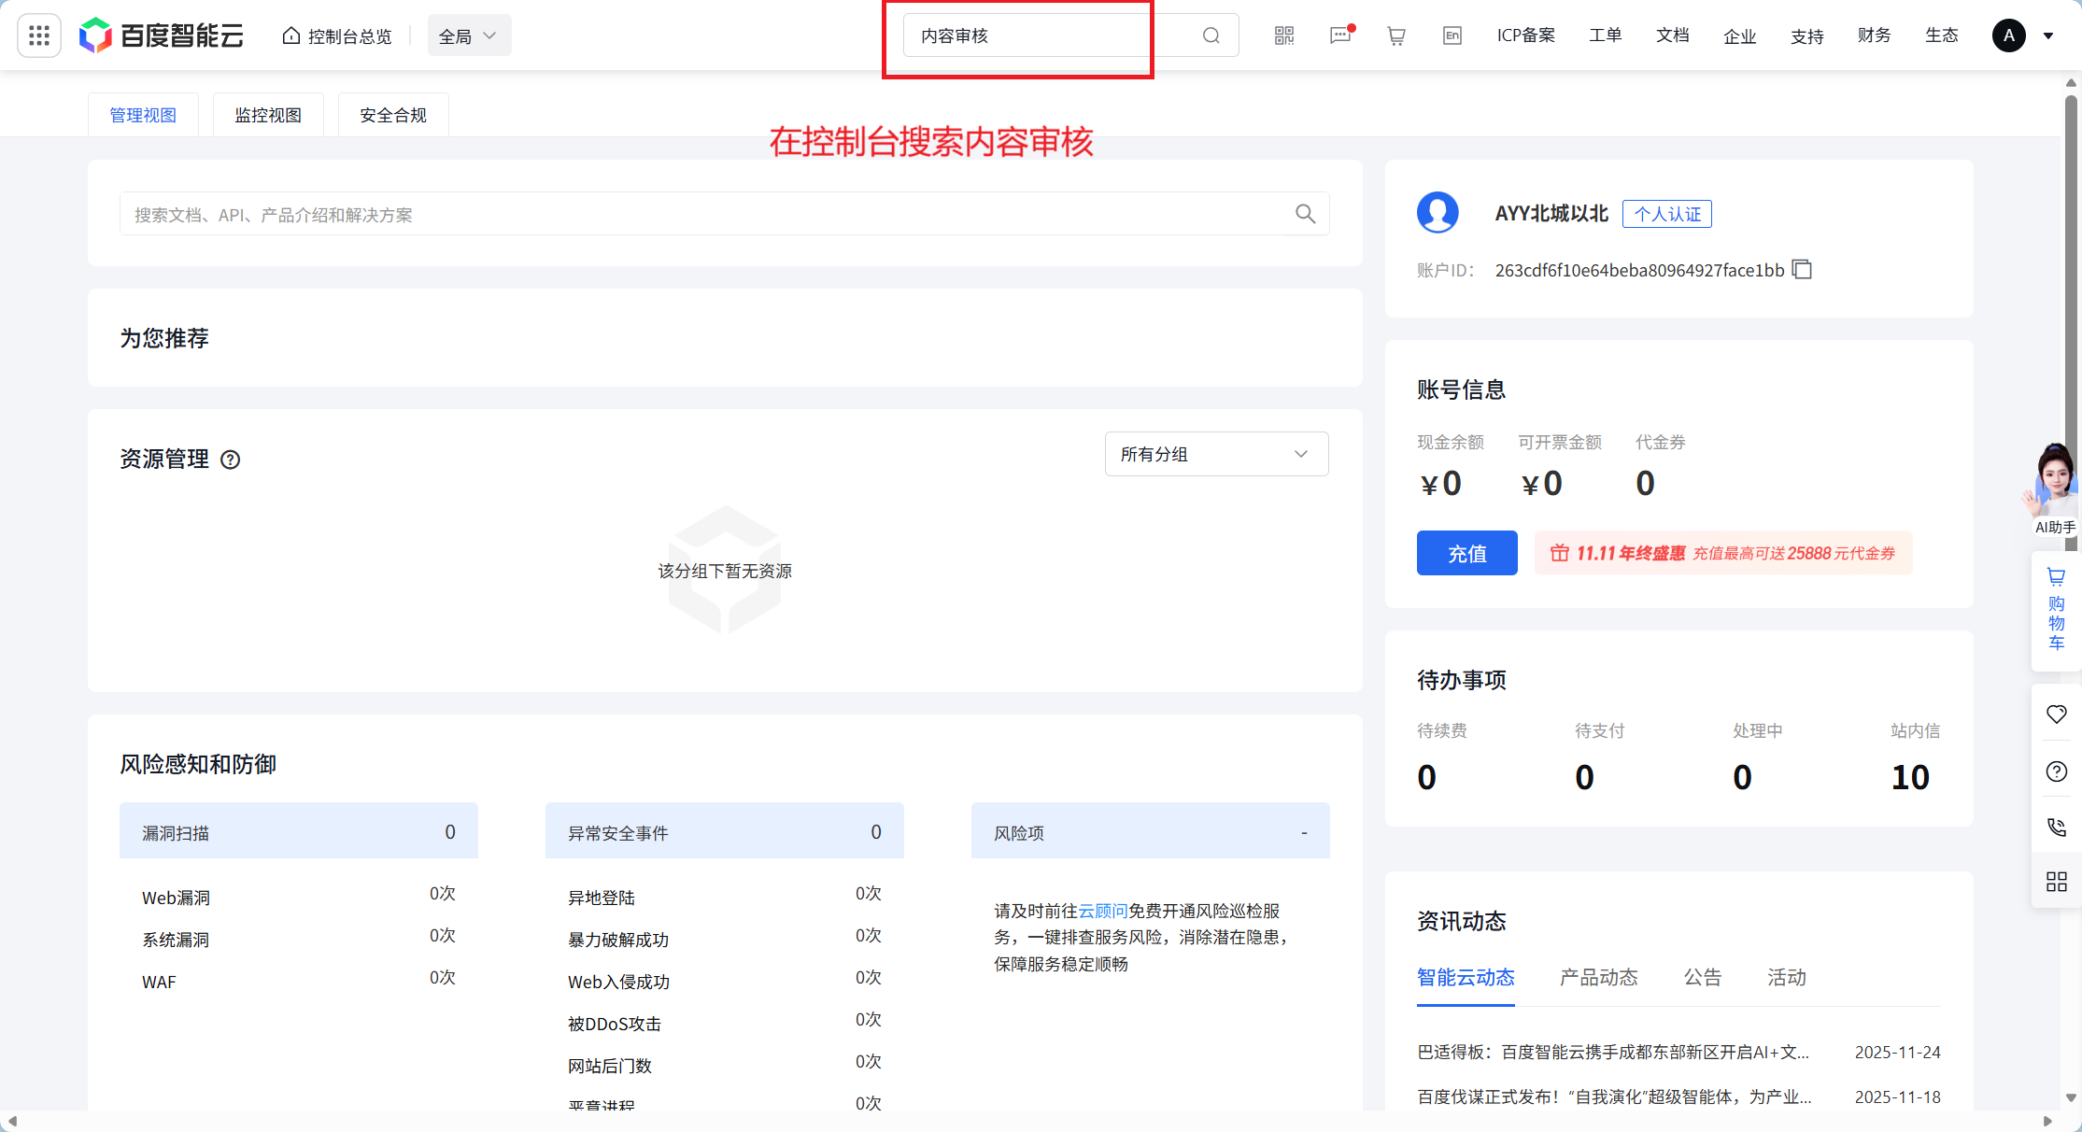Open 支持 in the top menu
Image resolution: width=2082 pixels, height=1132 pixels.
point(1807,35)
